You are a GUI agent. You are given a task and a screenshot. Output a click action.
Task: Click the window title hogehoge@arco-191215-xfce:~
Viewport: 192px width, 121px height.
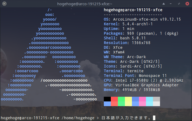click(x=85, y=4)
